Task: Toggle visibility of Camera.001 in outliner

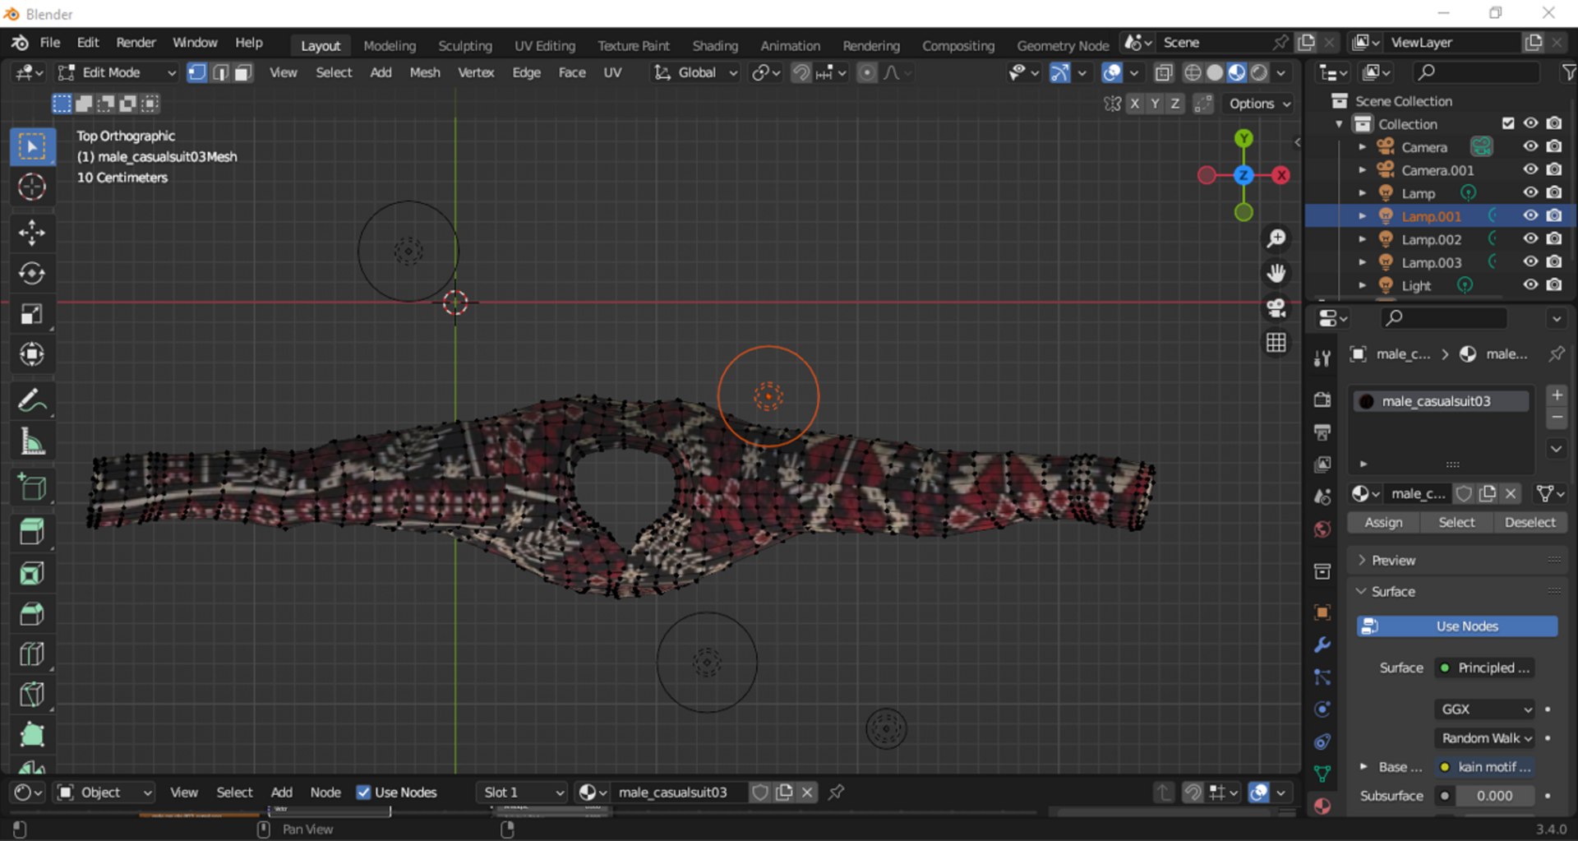Action: (1530, 170)
